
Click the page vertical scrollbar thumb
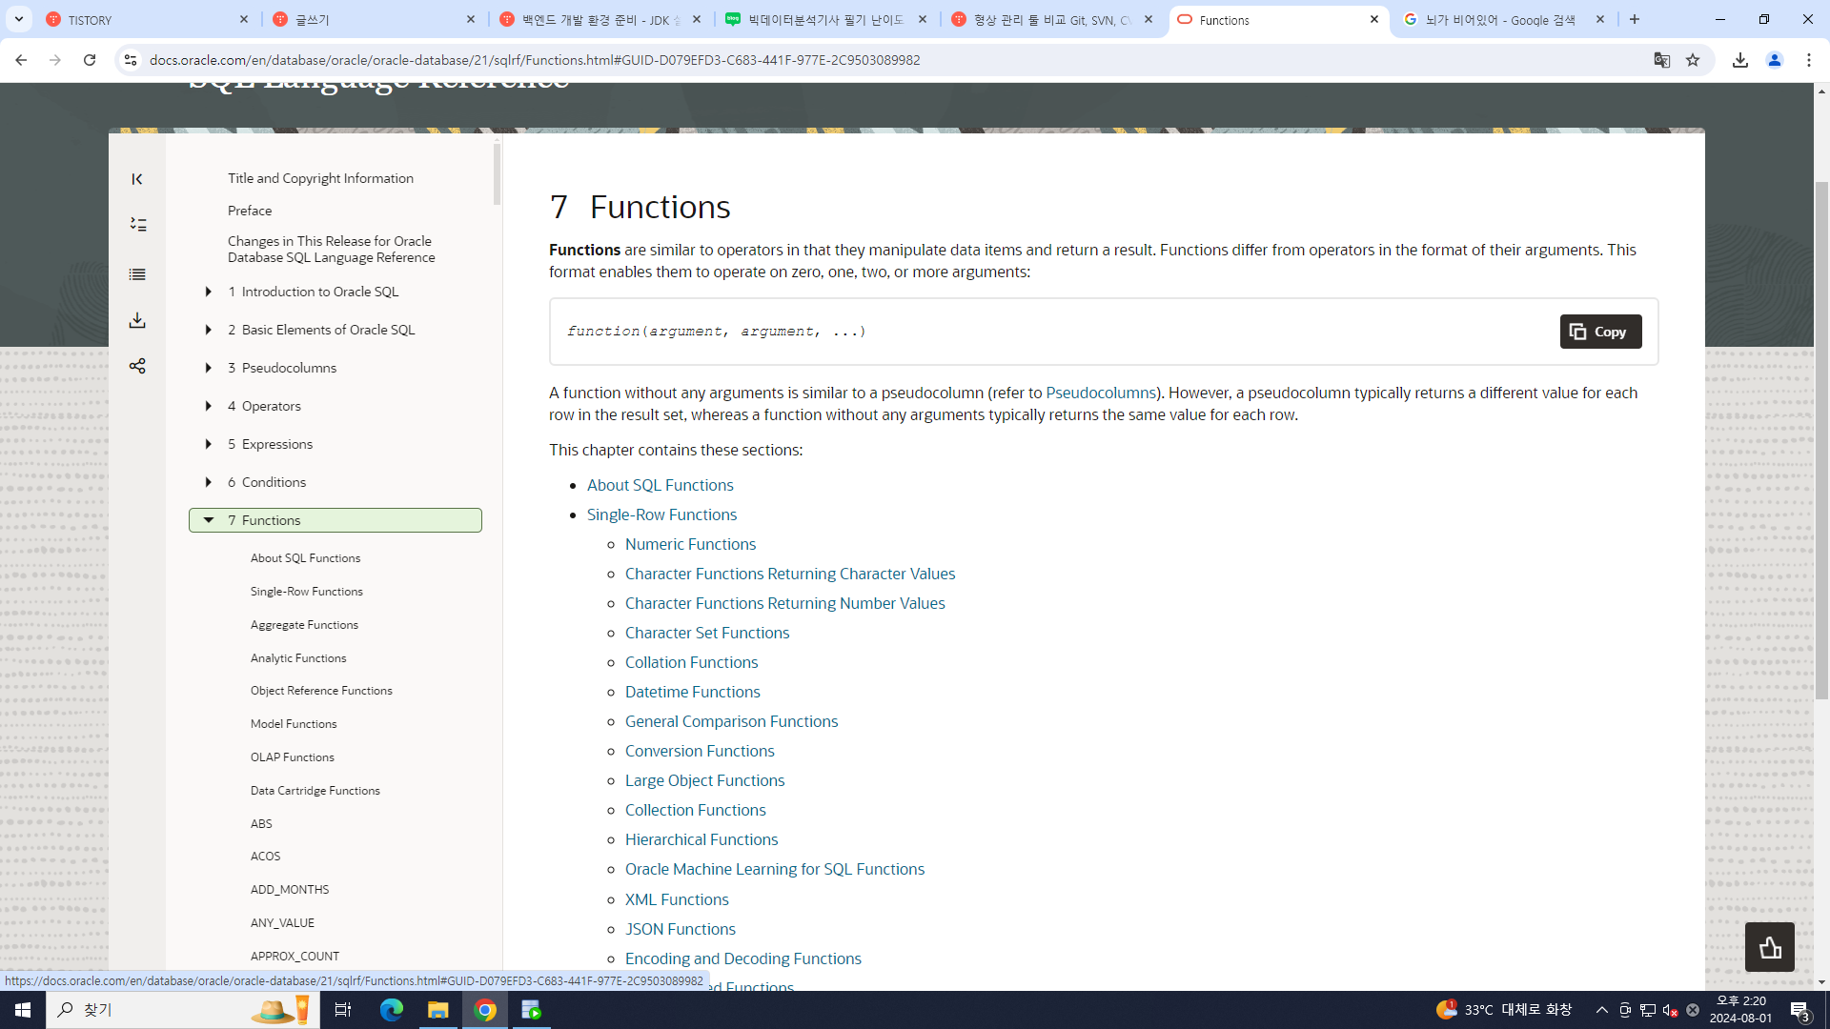1821,438
